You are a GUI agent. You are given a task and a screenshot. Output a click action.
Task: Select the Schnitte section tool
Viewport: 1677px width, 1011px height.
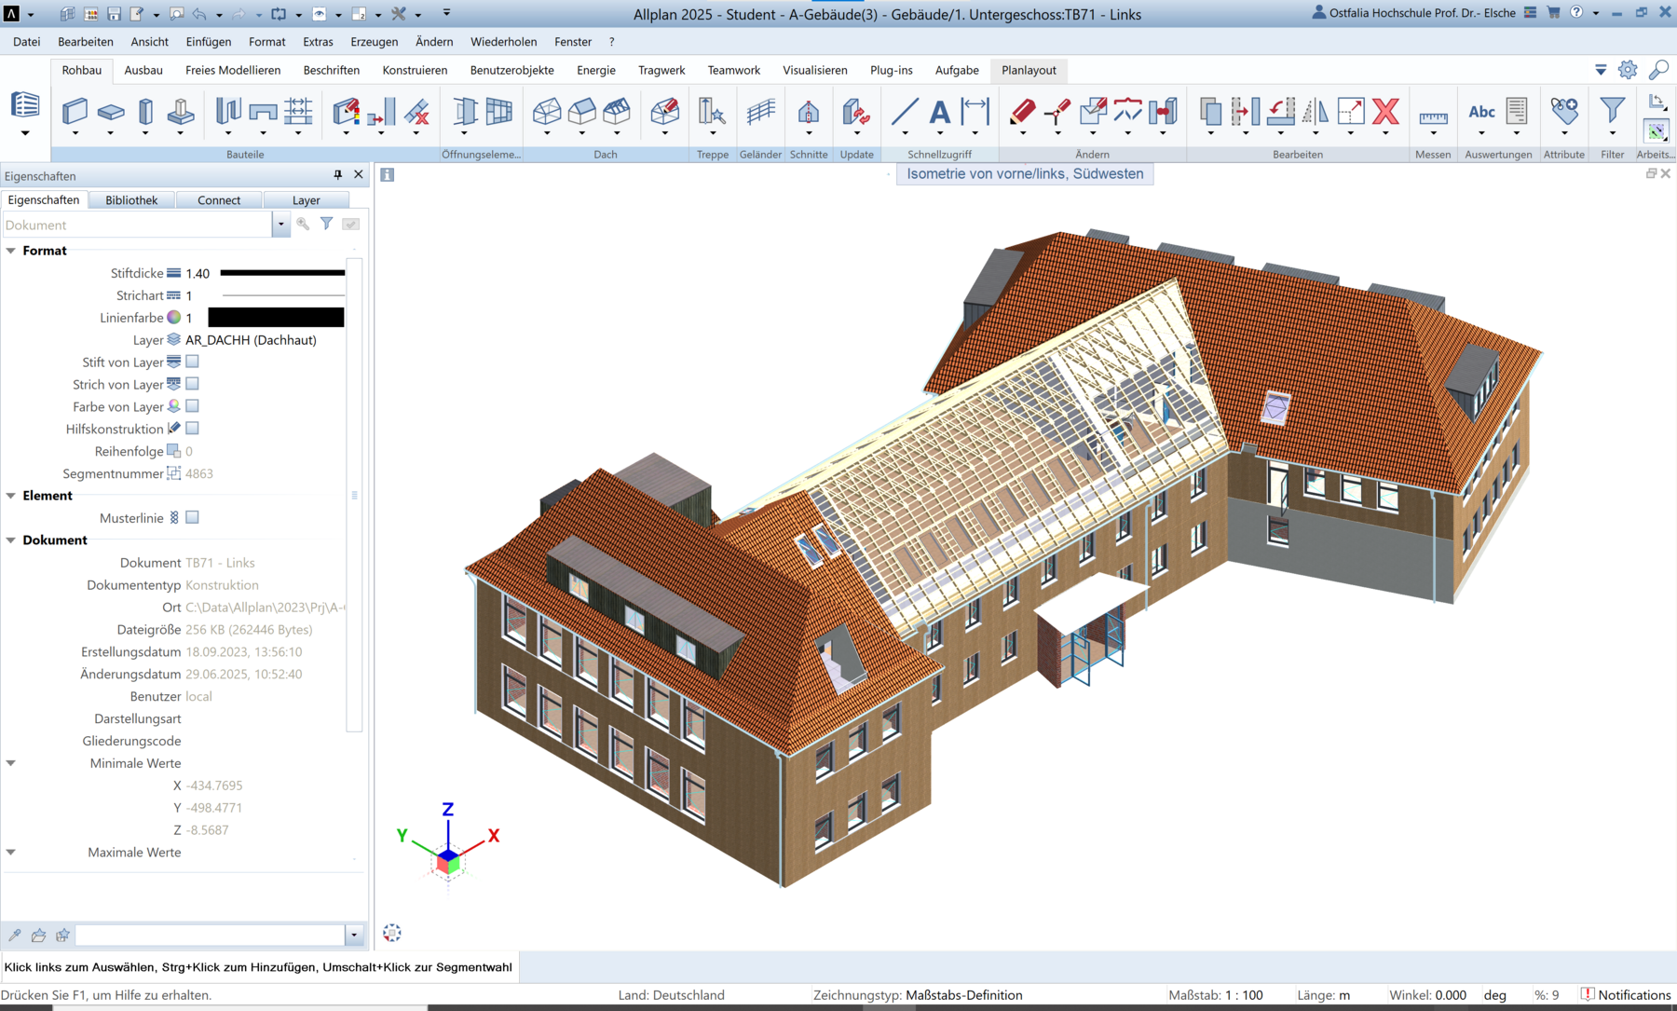(808, 112)
